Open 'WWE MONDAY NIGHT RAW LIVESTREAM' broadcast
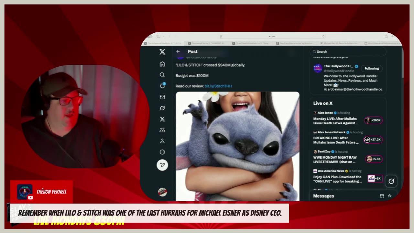 point(335,160)
